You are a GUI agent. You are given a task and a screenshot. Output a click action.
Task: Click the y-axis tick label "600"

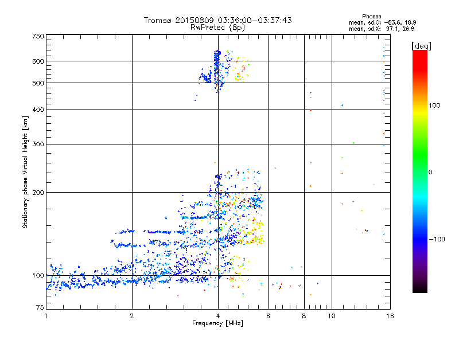(x=38, y=61)
